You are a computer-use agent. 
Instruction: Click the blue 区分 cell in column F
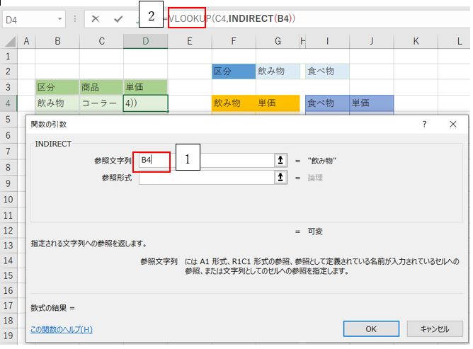(233, 71)
